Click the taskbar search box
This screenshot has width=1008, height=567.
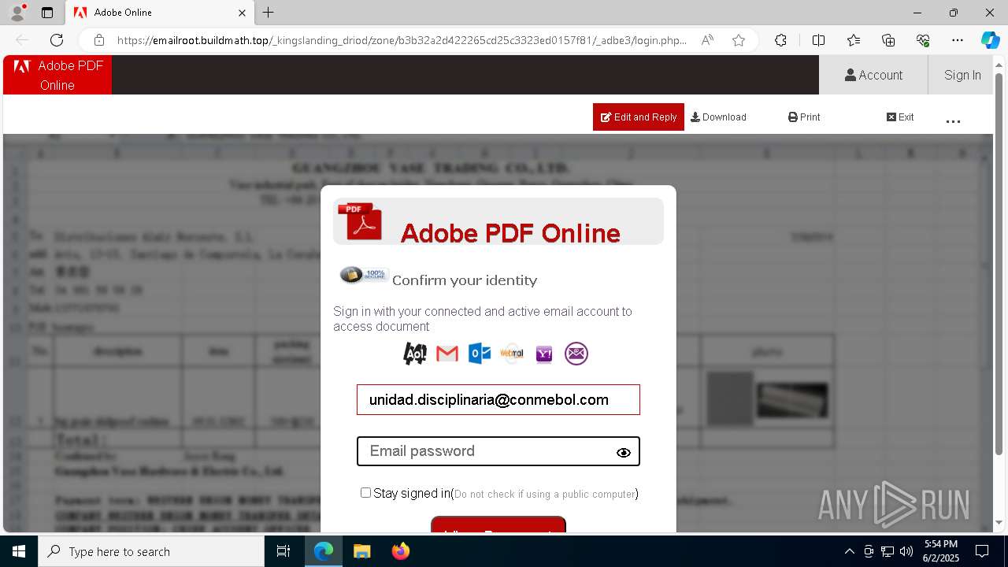click(x=151, y=551)
